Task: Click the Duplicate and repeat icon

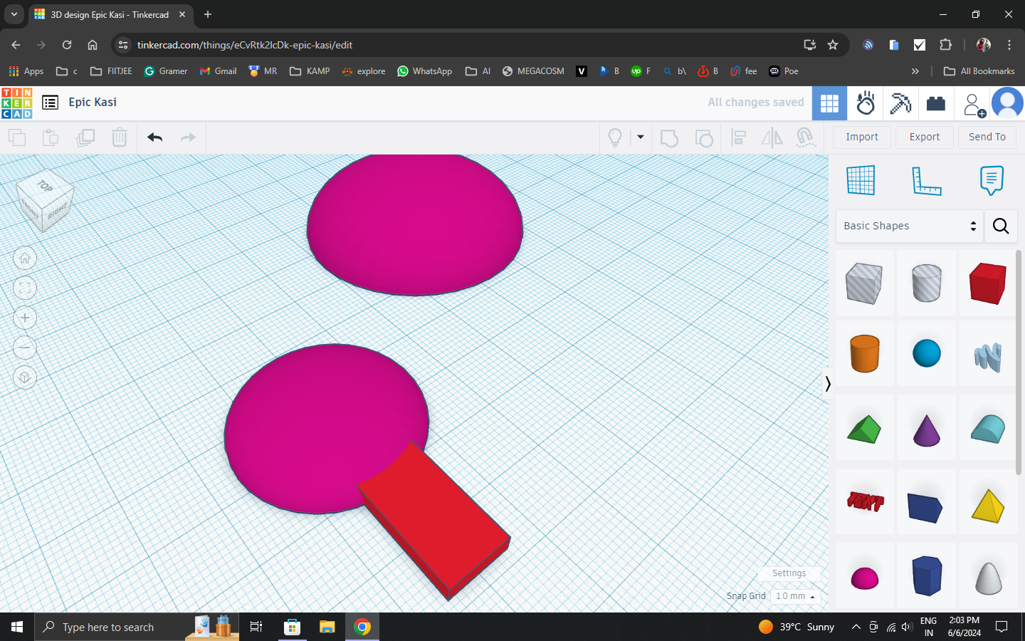Action: tap(85, 137)
